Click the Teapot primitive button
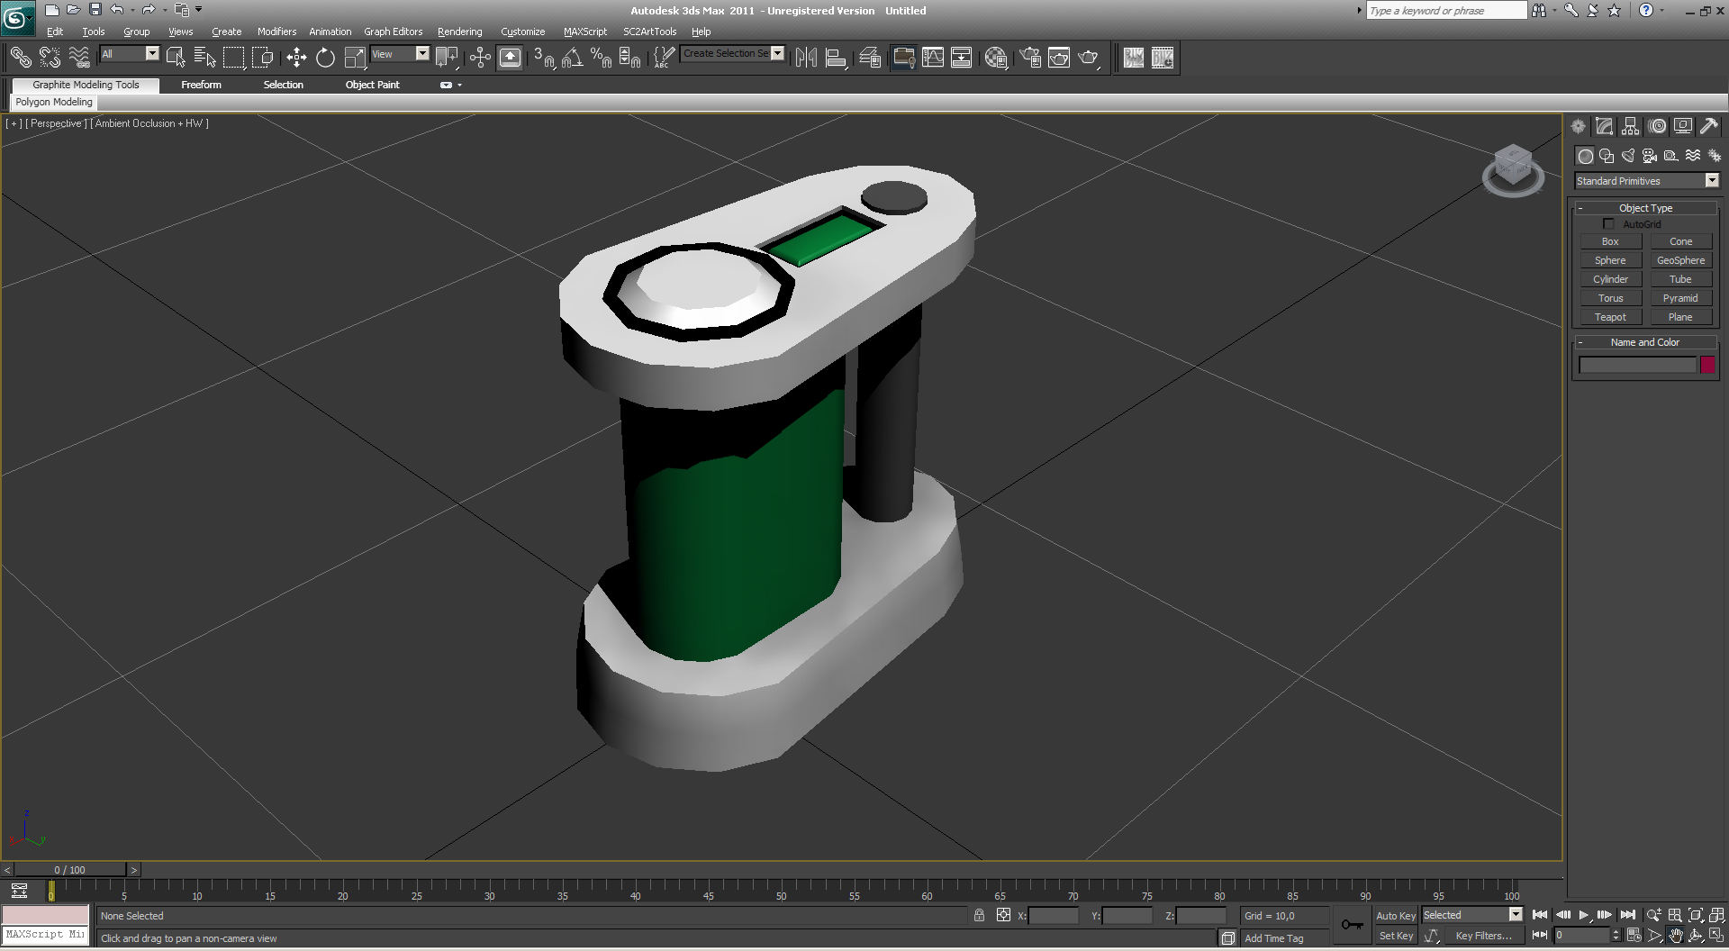This screenshot has width=1729, height=951. click(x=1610, y=317)
